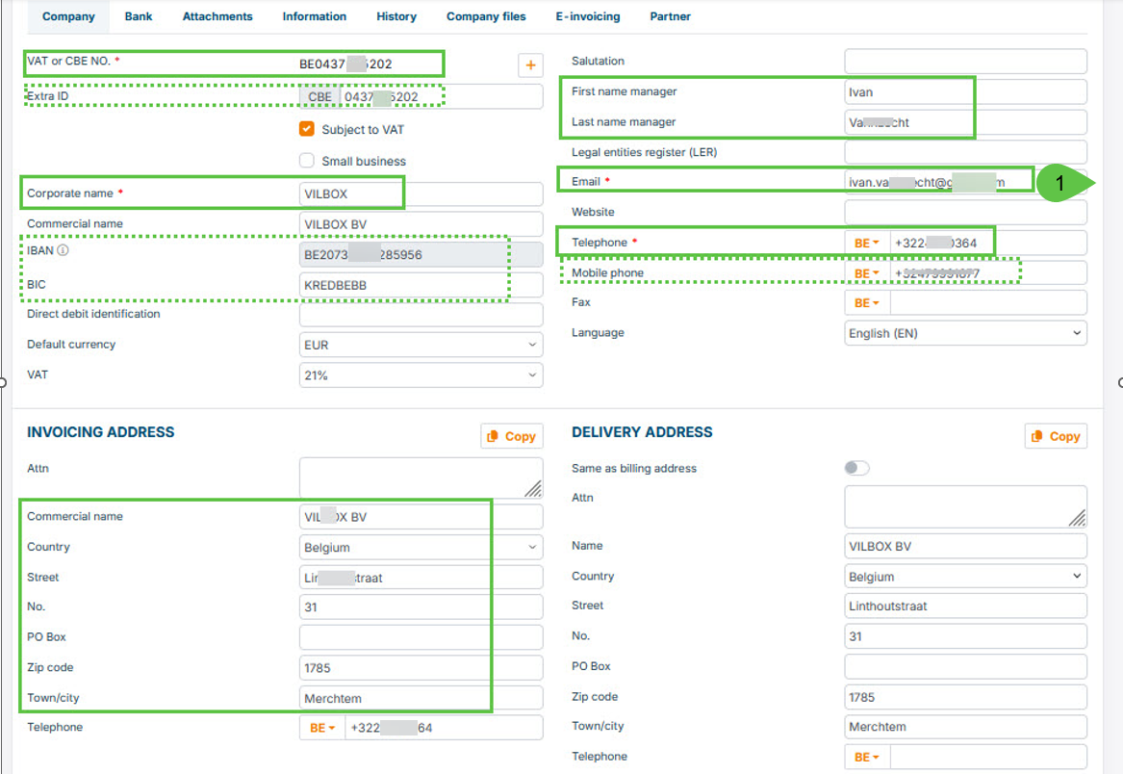Image resolution: width=1123 pixels, height=774 pixels.
Task: Open the Language English (EN) dropdown
Action: [965, 333]
